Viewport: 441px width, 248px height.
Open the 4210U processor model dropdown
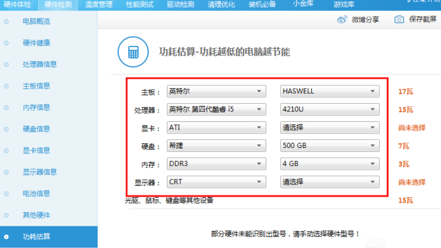330,109
